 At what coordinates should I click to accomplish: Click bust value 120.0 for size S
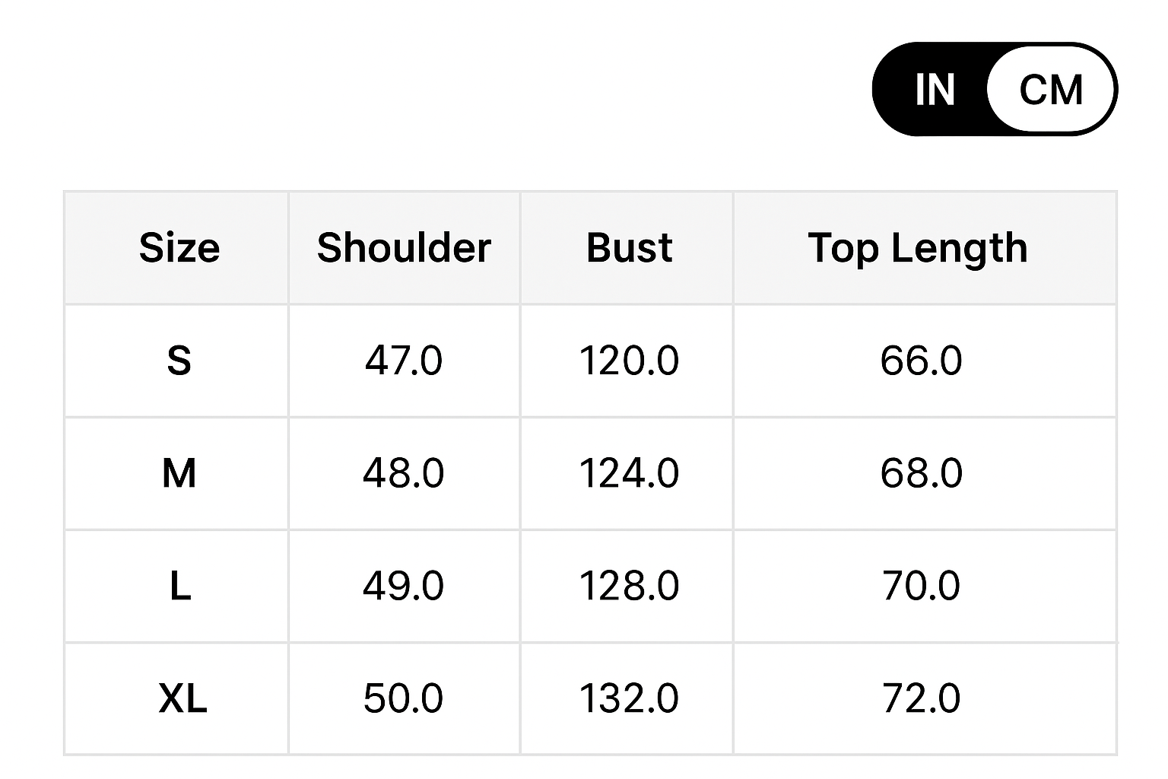(x=629, y=361)
